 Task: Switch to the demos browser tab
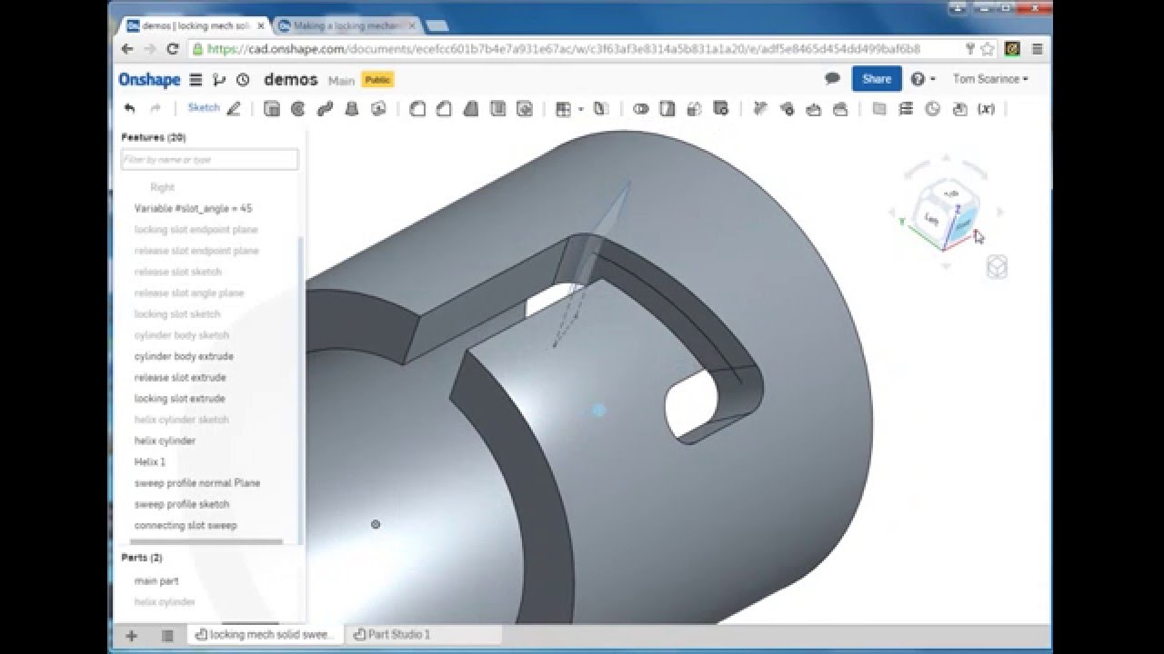pos(195,25)
